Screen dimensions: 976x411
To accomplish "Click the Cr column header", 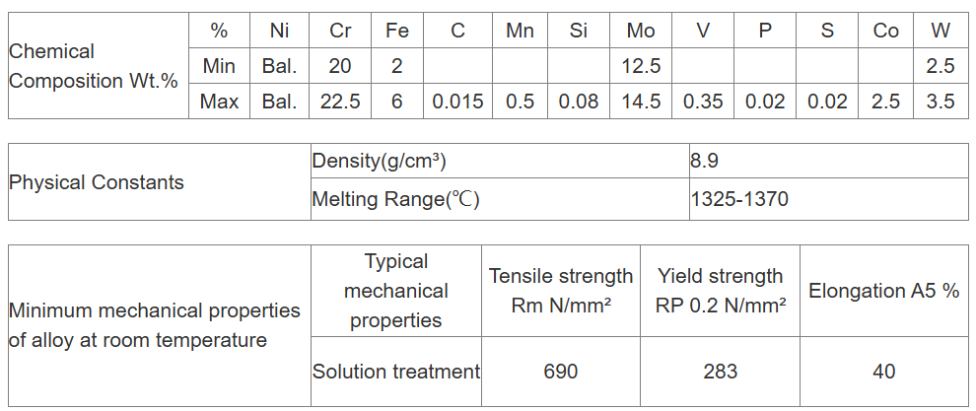I will tap(340, 31).
